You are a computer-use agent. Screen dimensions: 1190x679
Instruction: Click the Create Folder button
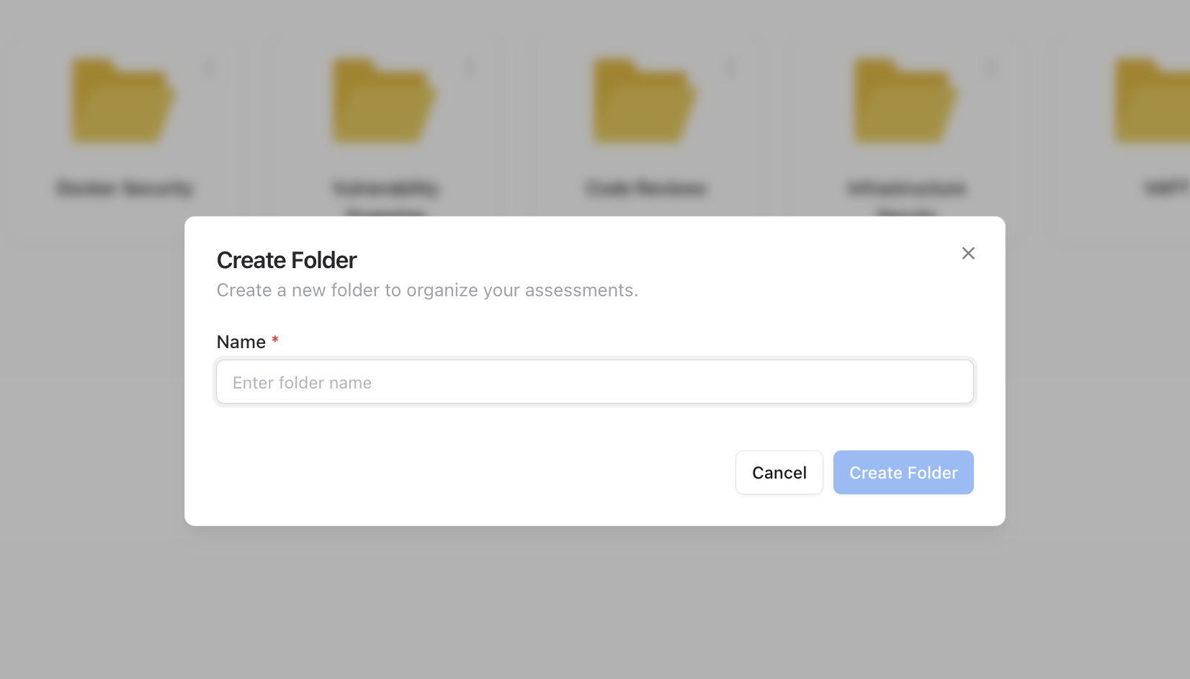pyautogui.click(x=903, y=472)
